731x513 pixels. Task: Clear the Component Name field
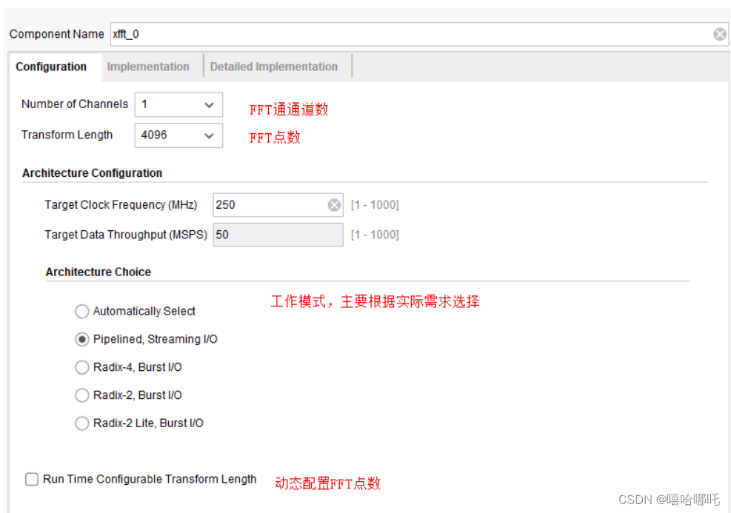(x=719, y=34)
